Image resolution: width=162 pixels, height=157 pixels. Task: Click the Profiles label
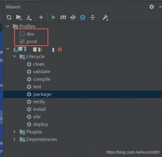[x=28, y=27]
